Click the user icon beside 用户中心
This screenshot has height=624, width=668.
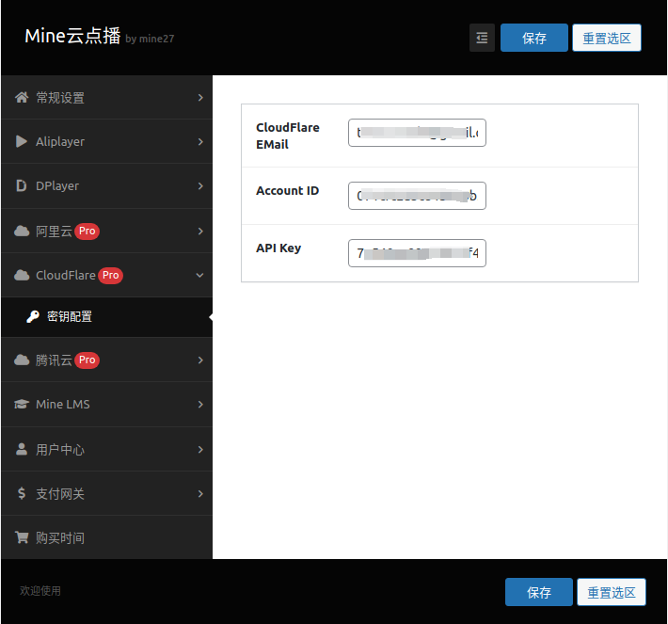(22, 449)
